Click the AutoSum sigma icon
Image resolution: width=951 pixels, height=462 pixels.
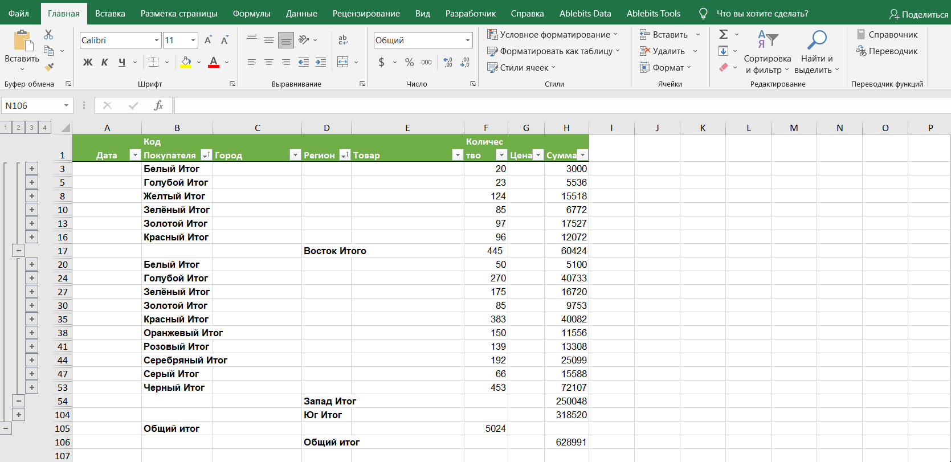coord(723,35)
